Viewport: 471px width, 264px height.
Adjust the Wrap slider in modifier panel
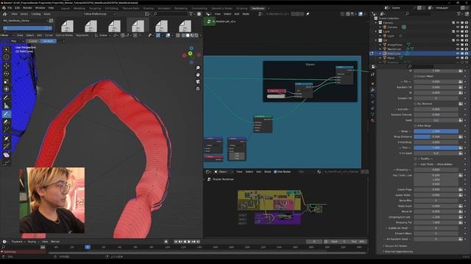(436, 131)
